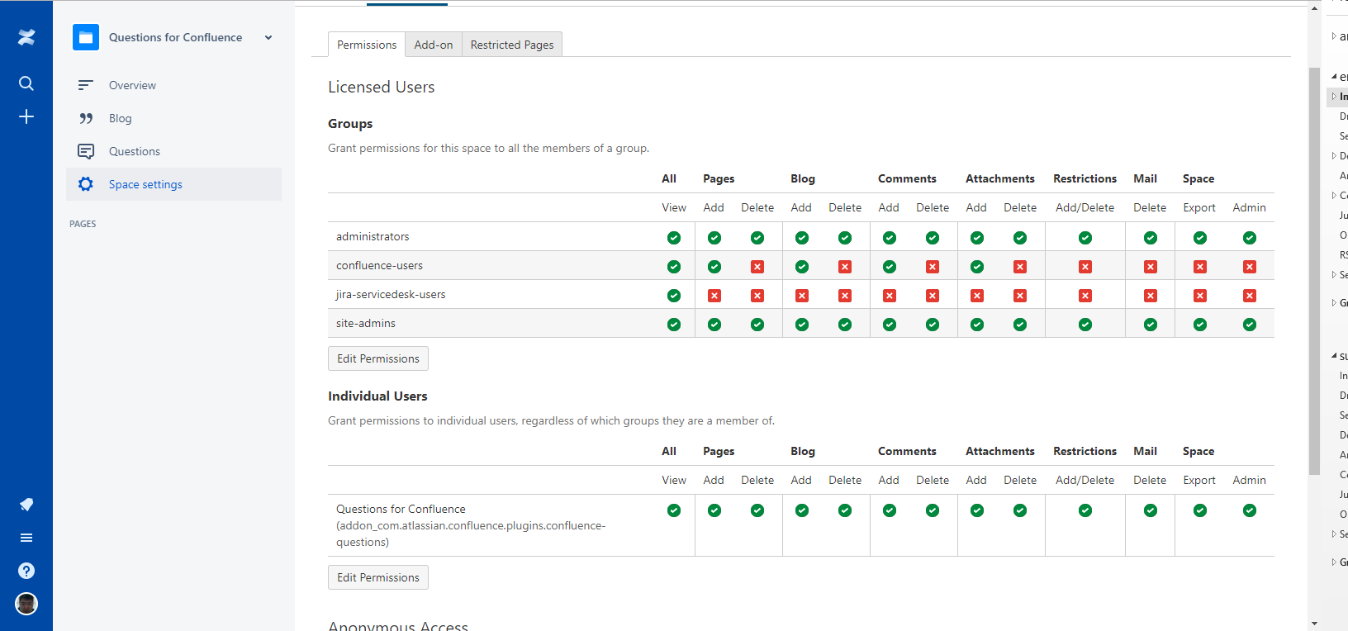The width and height of the screenshot is (1348, 631).
Task: Click the Questions for Confluence space folder icon
Action: click(x=86, y=37)
